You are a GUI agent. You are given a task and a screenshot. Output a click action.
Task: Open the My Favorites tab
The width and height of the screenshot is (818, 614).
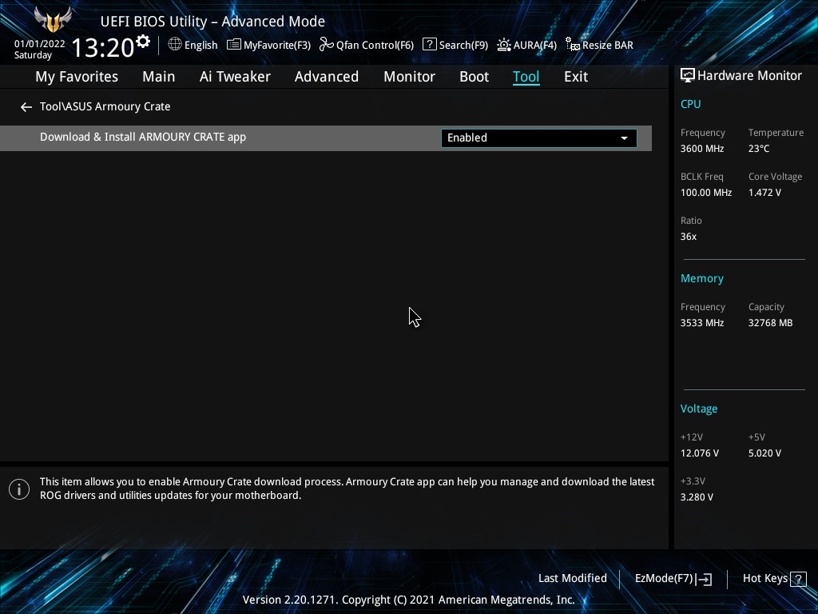[77, 77]
